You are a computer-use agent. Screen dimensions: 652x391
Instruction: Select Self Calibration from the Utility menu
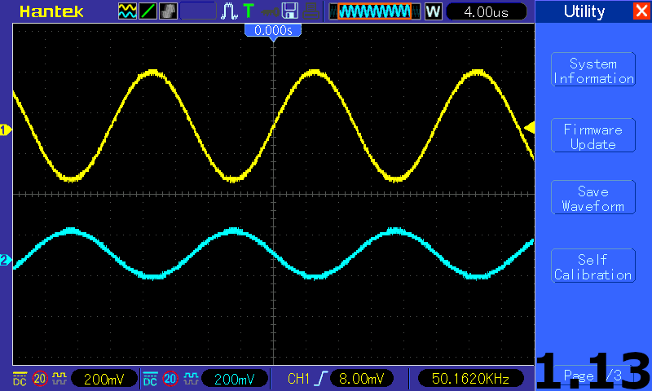click(593, 267)
